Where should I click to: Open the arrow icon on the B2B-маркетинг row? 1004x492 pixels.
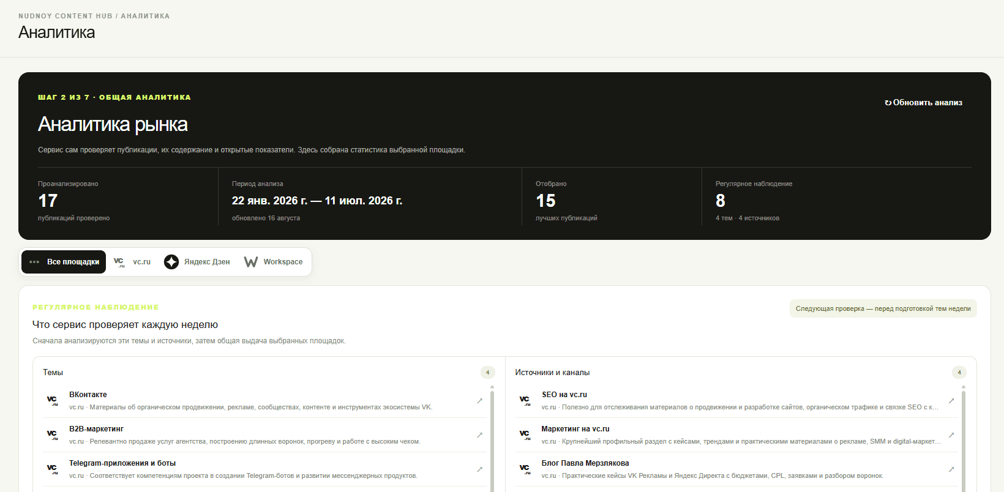(x=479, y=435)
